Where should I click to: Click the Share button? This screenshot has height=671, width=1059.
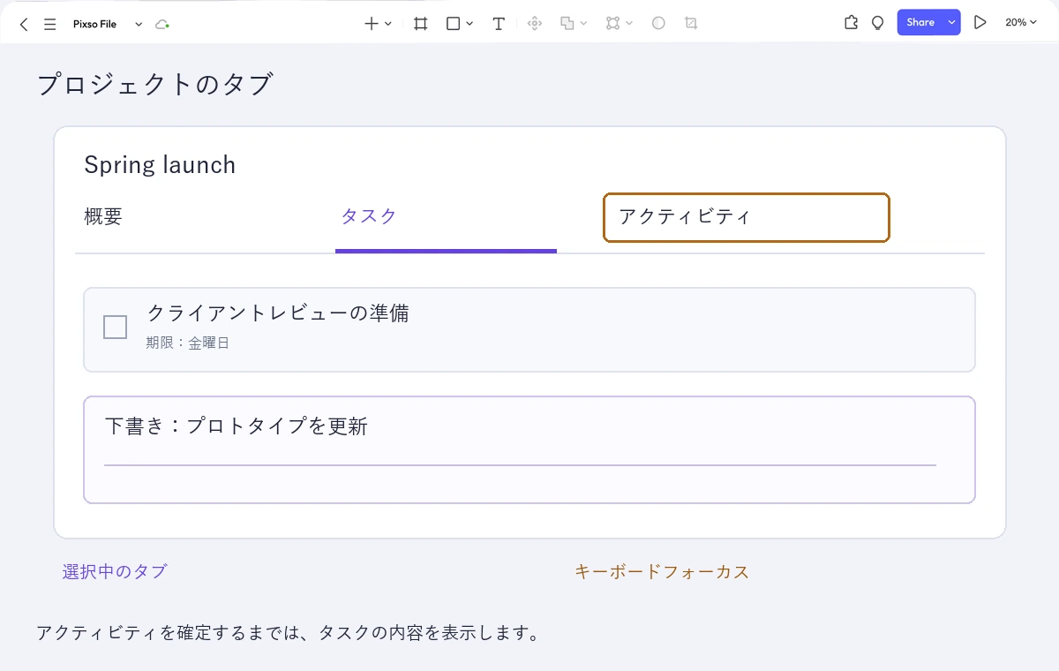point(920,23)
